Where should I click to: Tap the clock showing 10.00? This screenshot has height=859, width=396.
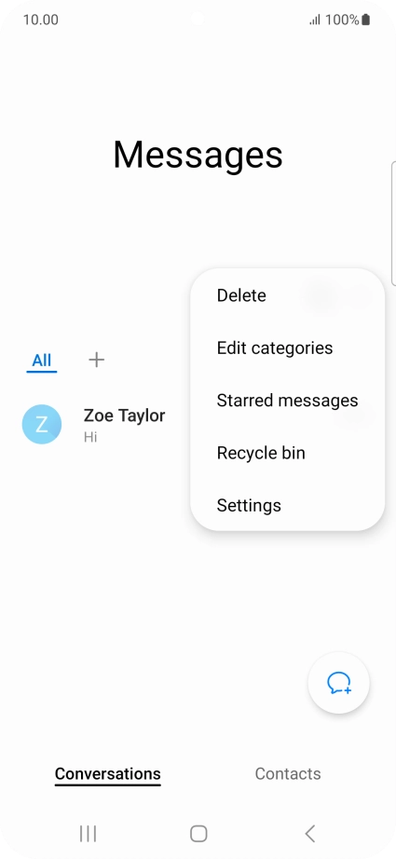(x=40, y=20)
